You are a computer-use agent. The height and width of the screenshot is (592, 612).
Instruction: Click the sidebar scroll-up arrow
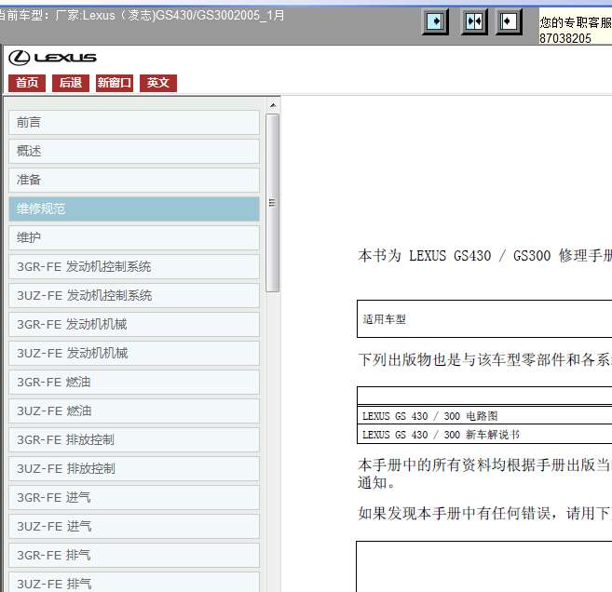click(273, 105)
